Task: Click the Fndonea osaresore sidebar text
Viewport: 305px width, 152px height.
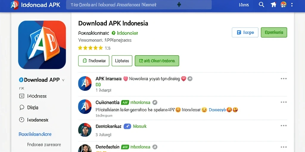Action: tap(44, 145)
